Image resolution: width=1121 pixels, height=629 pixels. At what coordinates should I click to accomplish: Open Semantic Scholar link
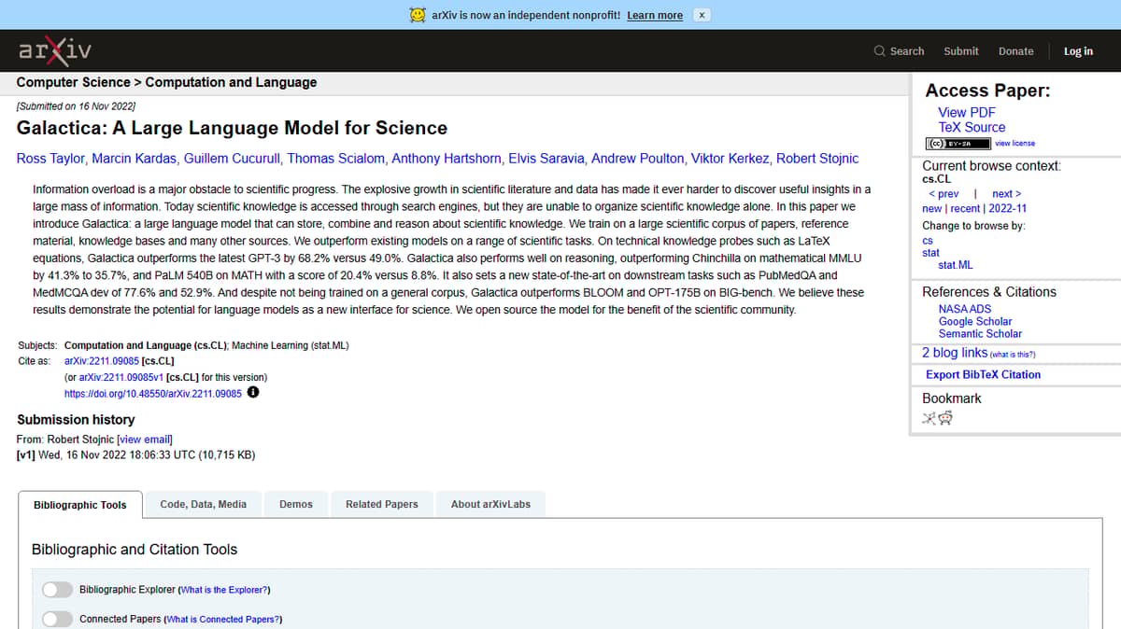980,333
